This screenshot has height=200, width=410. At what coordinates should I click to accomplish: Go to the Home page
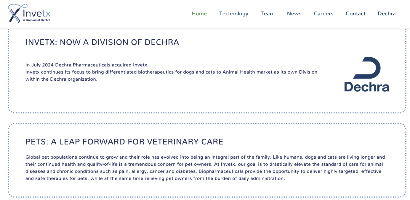tap(199, 14)
